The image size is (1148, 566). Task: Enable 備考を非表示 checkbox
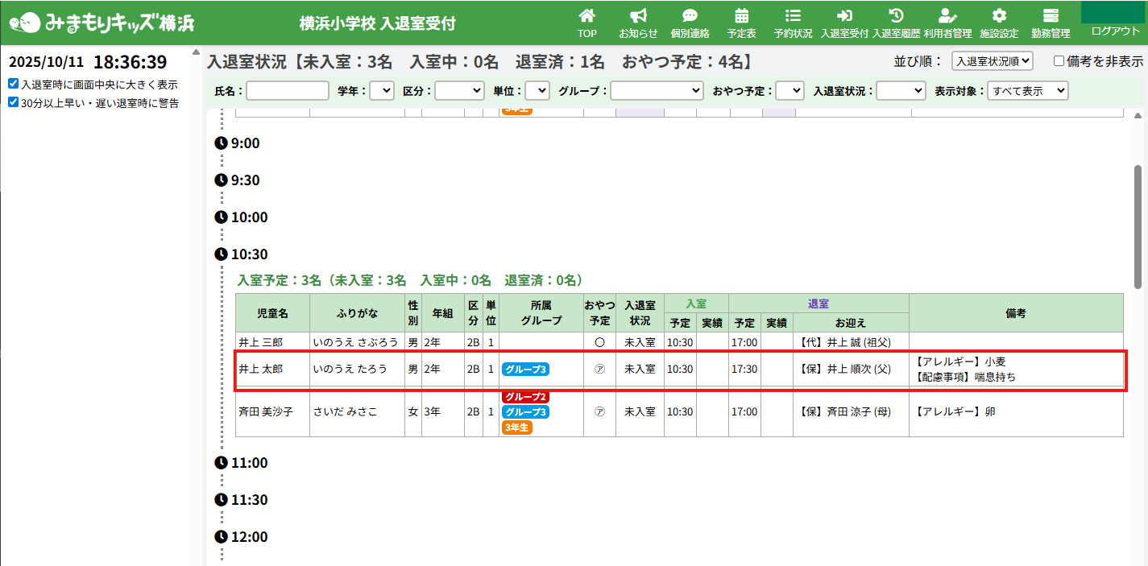(1059, 61)
